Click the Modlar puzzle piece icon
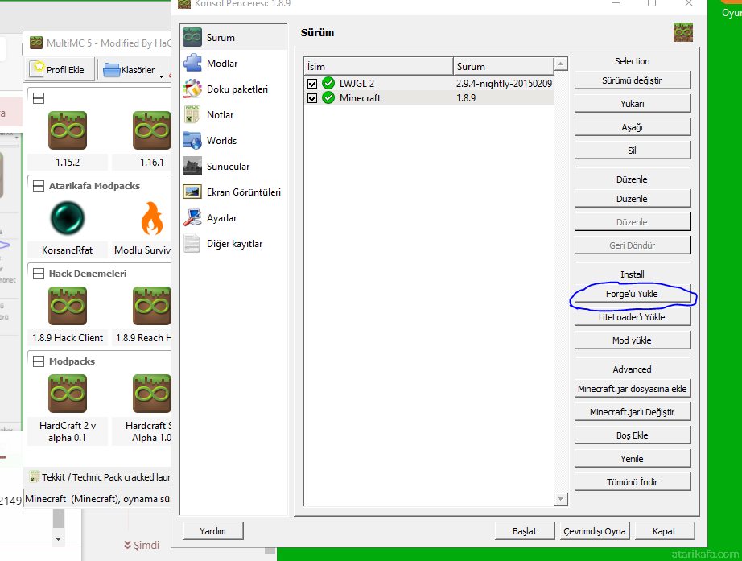 (x=192, y=63)
